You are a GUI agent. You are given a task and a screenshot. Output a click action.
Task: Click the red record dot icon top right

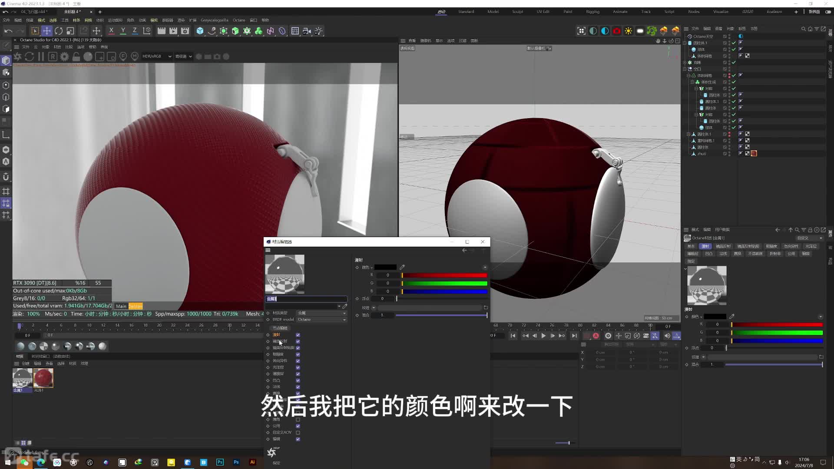[x=616, y=31]
